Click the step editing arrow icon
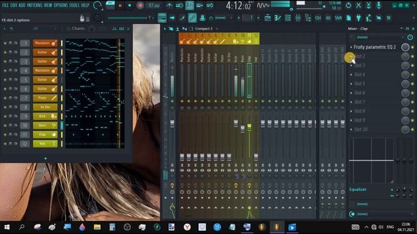417x234 pixels. click(x=172, y=18)
